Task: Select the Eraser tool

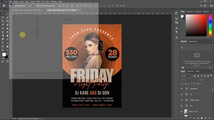Action: point(7,32)
